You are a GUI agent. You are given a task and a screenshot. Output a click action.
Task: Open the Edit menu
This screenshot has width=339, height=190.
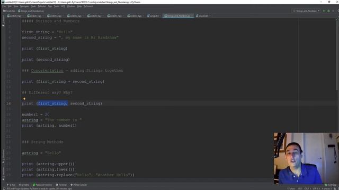click(10, 6)
